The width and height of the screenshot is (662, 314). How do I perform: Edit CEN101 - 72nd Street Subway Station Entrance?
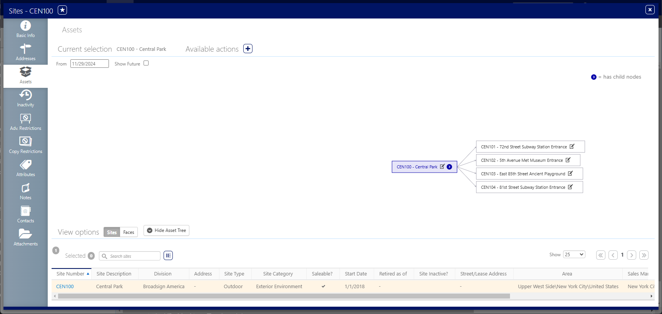[x=572, y=146]
